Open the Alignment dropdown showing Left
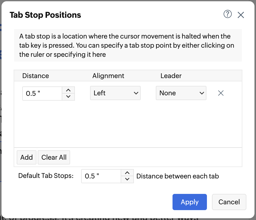The height and width of the screenshot is (220, 256). pyautogui.click(x=115, y=93)
